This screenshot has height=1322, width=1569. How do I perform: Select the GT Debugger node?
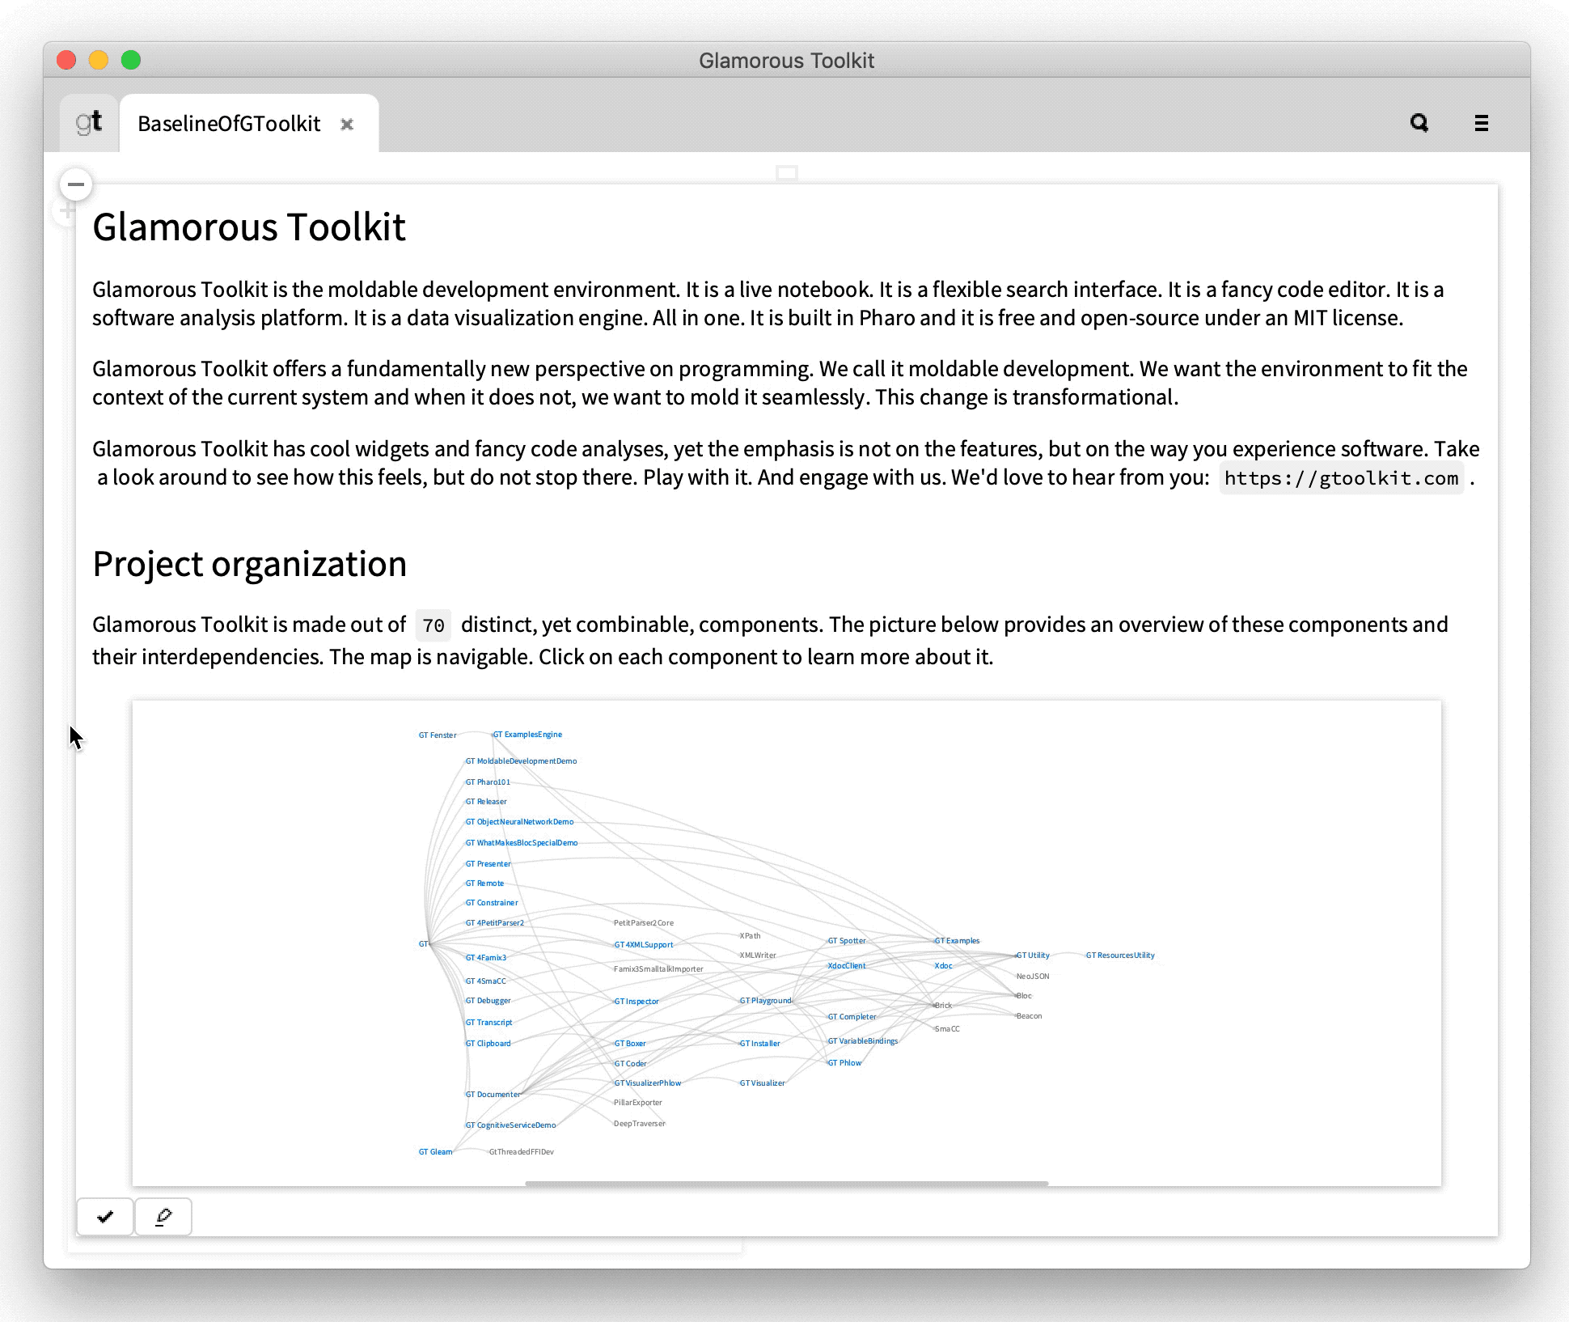pos(488,1001)
